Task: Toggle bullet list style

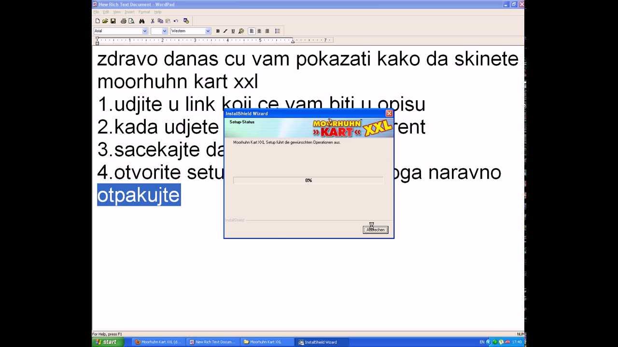Action: point(278,31)
